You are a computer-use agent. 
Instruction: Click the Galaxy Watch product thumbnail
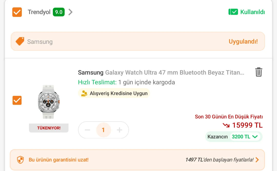(49, 102)
